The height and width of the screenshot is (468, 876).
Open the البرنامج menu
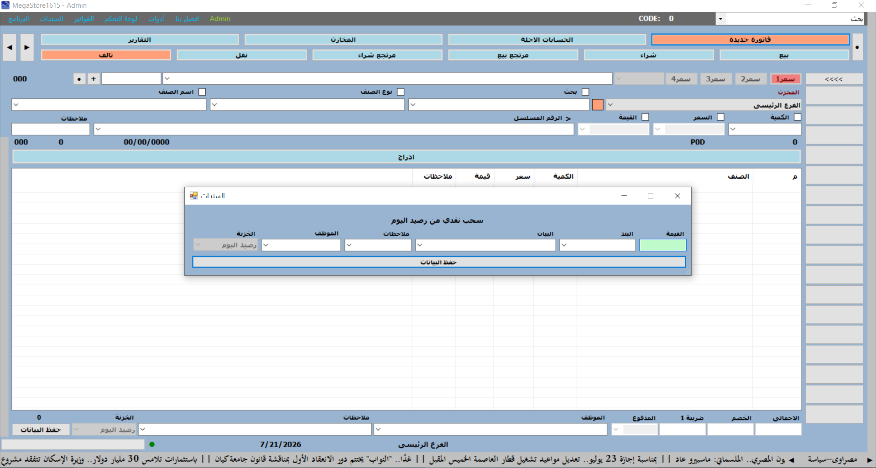click(19, 19)
